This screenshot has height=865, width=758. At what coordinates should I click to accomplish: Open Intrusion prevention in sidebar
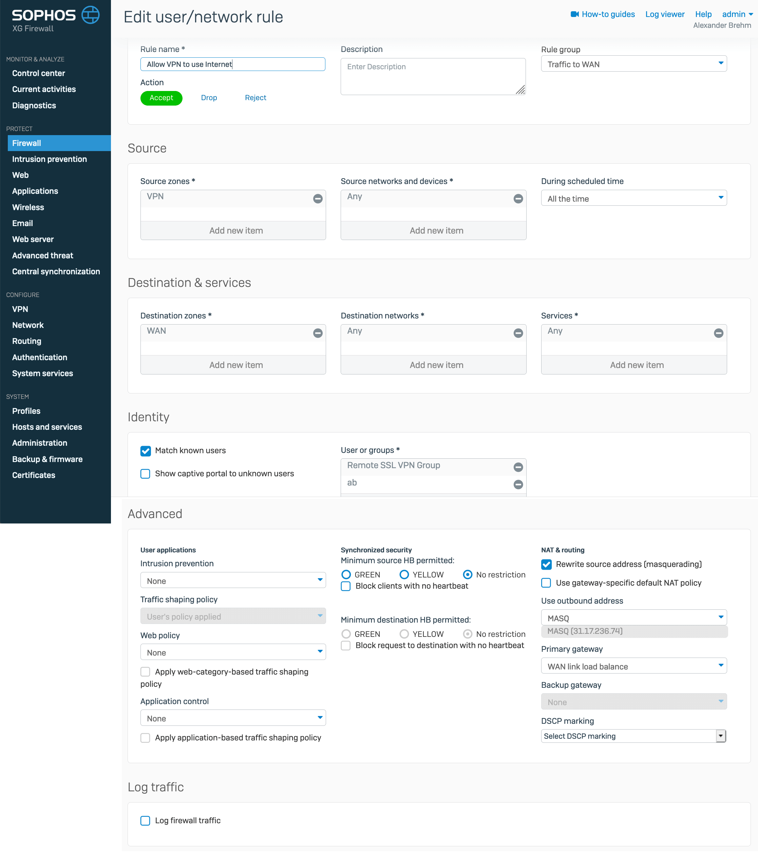pos(50,159)
